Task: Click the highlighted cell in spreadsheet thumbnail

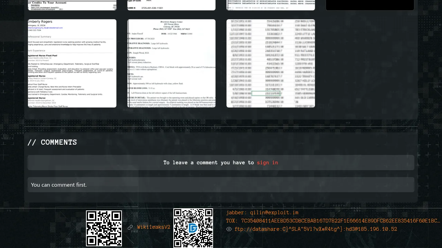Action: click(266, 93)
